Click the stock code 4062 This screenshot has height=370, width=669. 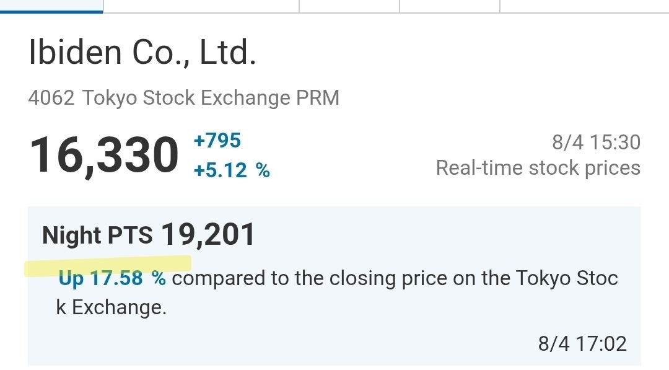(51, 98)
